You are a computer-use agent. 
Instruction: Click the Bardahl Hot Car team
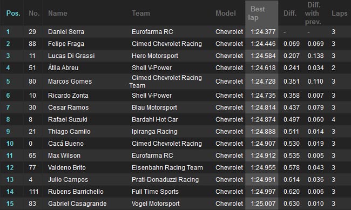pos(154,119)
